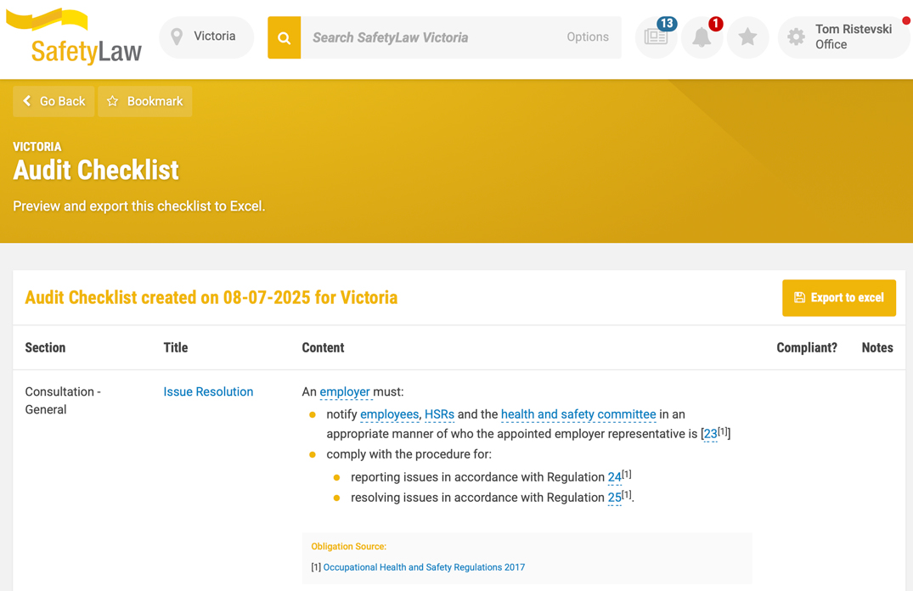This screenshot has height=591, width=913.
Task: Open Occupational Health and Safety Regulations 2017 link
Action: point(424,567)
